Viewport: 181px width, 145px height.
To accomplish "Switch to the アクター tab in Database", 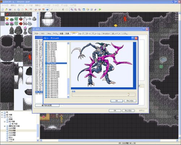I will click(x=37, y=33).
